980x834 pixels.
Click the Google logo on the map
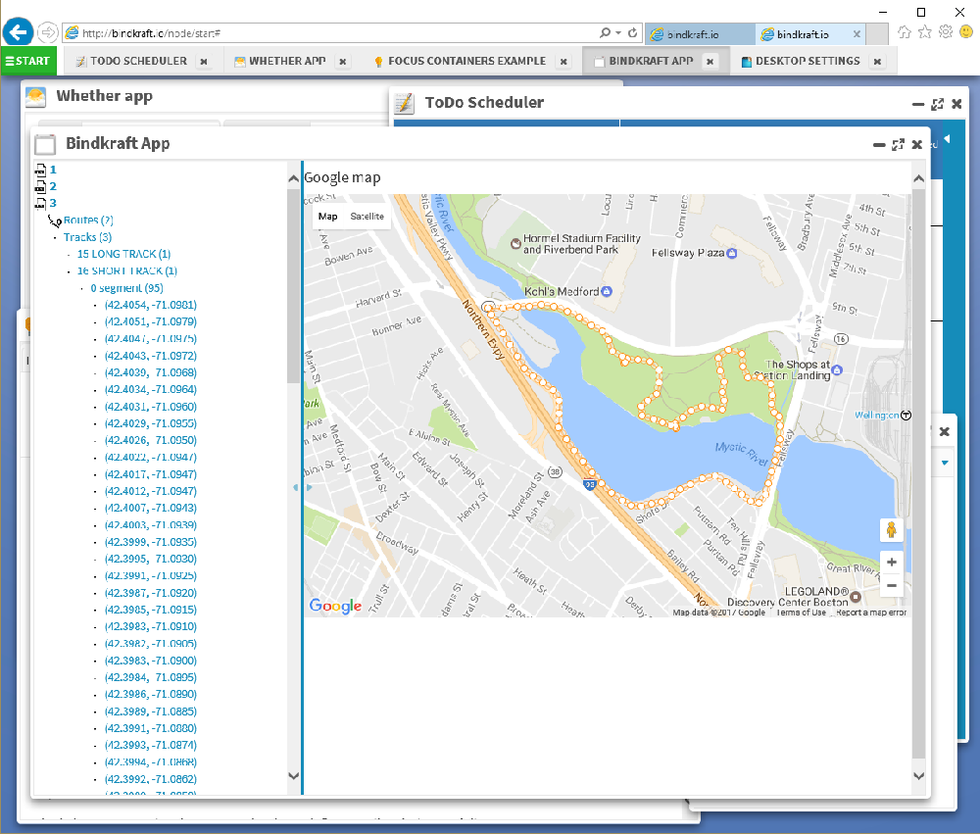point(335,606)
